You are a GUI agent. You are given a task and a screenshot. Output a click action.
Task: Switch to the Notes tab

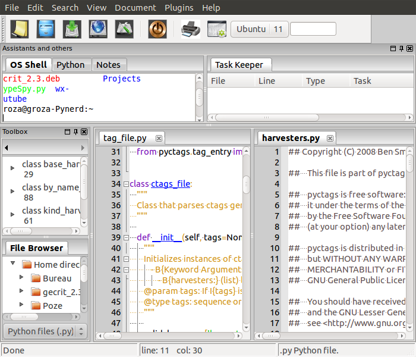click(x=108, y=65)
